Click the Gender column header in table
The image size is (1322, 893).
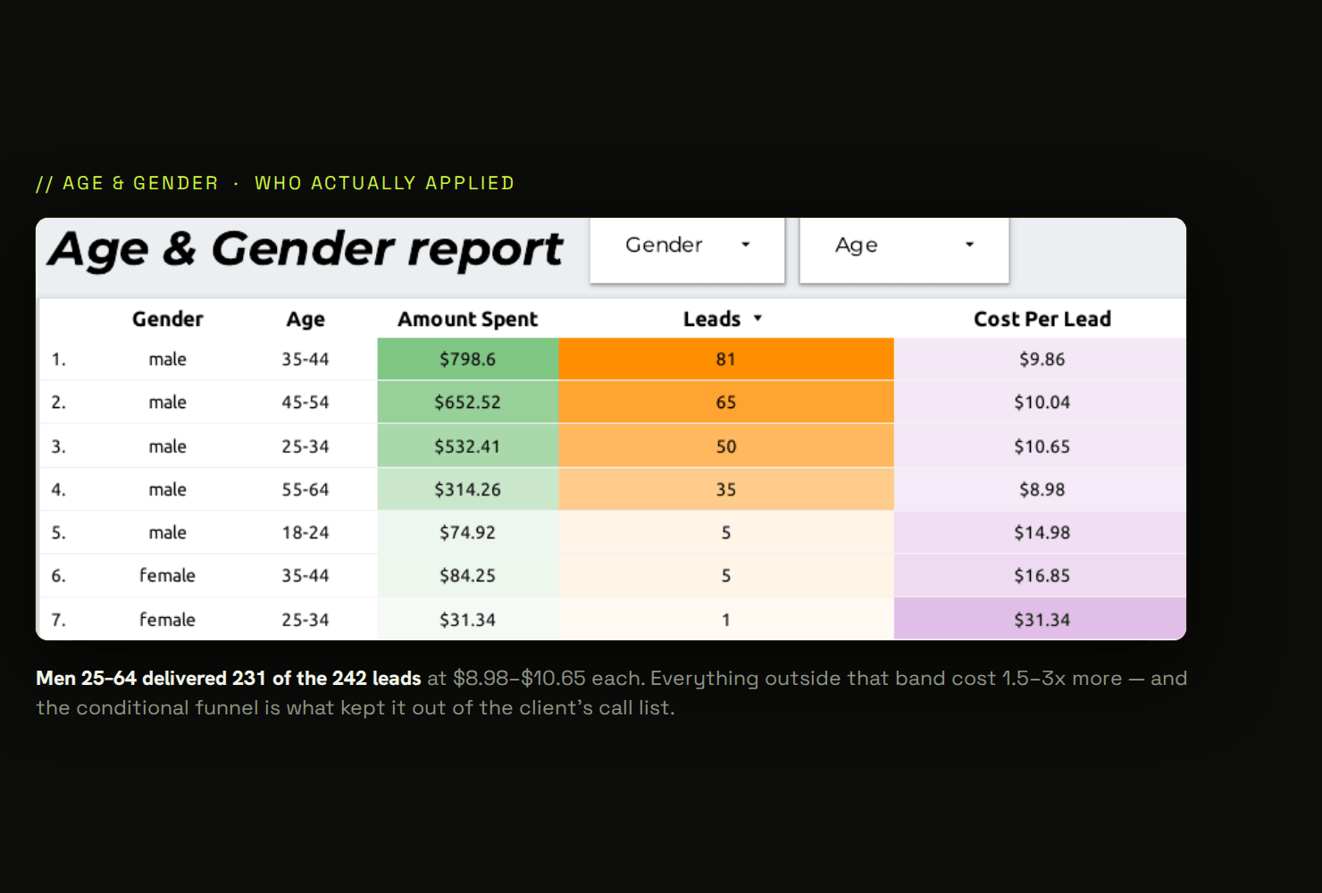[168, 319]
